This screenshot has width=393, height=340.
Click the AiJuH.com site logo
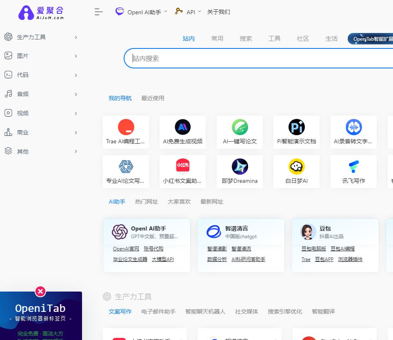41,12
